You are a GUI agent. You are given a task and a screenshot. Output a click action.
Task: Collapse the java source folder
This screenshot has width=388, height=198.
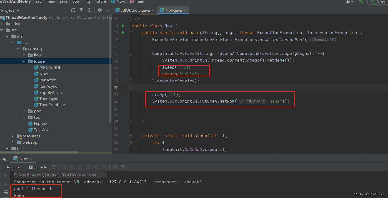click(13, 43)
